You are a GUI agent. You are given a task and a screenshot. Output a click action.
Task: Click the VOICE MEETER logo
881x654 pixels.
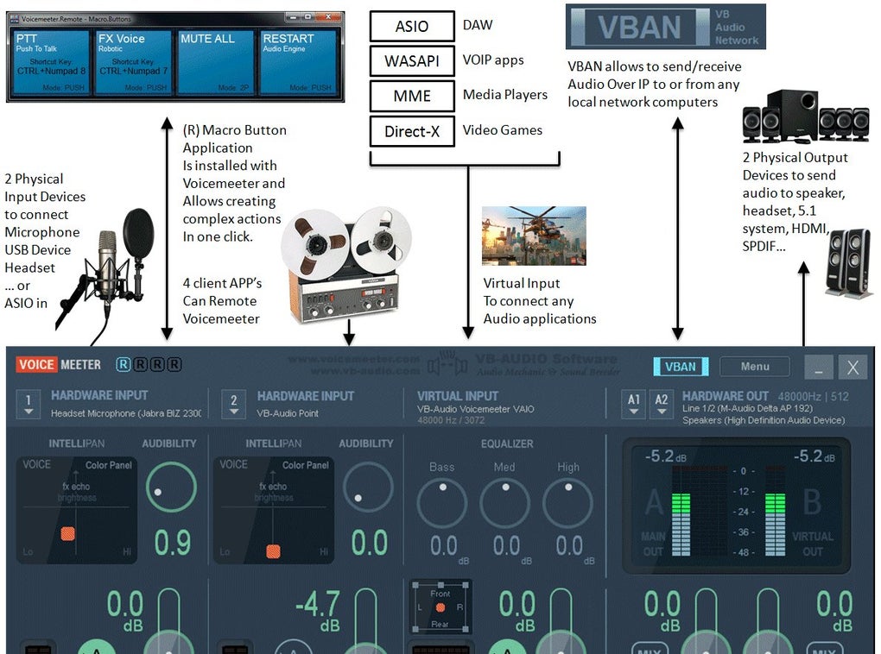[x=59, y=365]
